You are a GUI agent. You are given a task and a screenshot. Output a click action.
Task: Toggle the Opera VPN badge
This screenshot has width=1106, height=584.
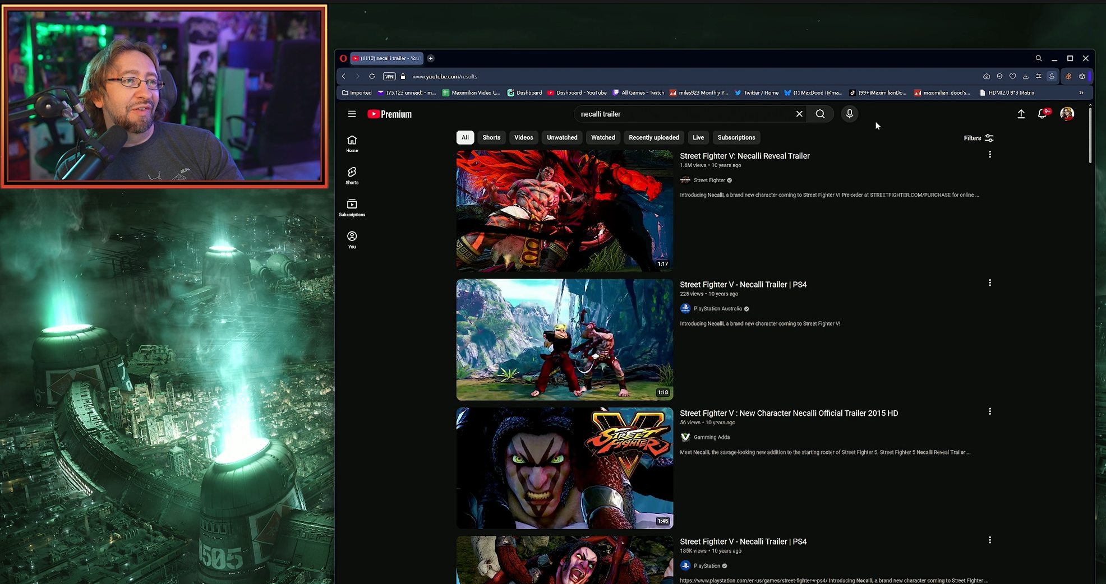pos(389,76)
